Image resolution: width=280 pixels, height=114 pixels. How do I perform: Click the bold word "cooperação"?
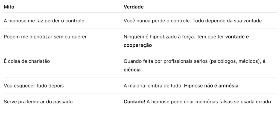click(x=138, y=45)
